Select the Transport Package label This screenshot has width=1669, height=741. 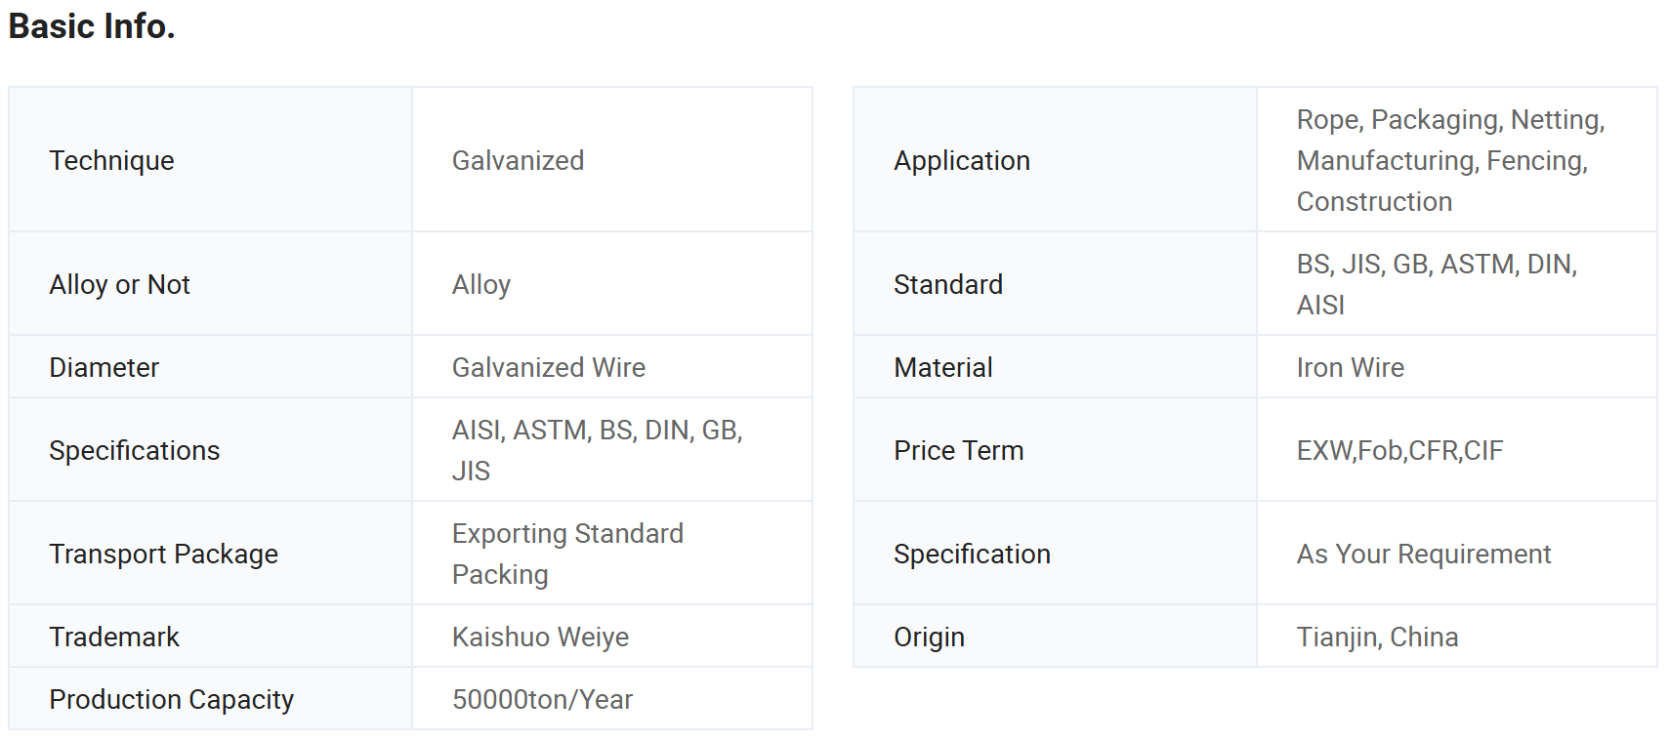click(164, 555)
